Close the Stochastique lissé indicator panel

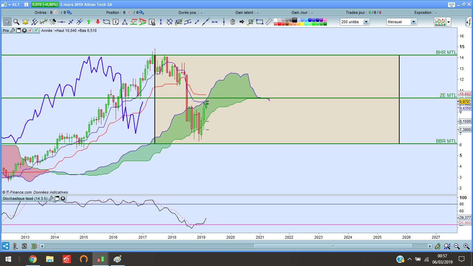coord(63,198)
